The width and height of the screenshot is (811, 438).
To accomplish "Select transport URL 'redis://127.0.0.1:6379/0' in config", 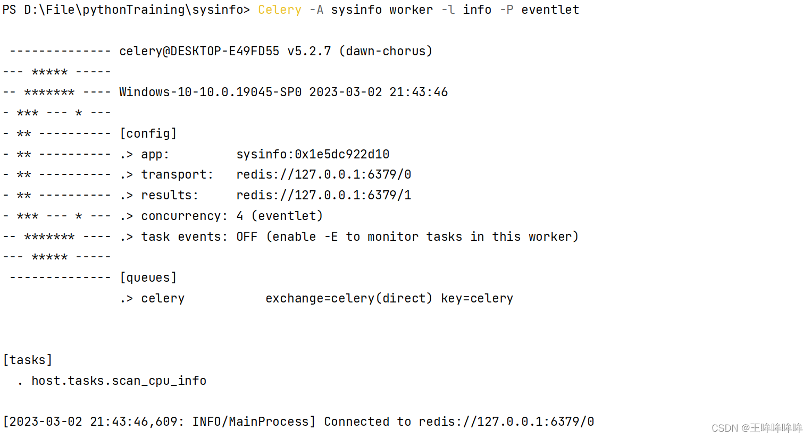I will point(324,175).
